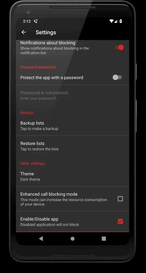Screen dimensions: 146x273
Task: Tap the Password protection section heading
Action: click(x=38, y=67)
